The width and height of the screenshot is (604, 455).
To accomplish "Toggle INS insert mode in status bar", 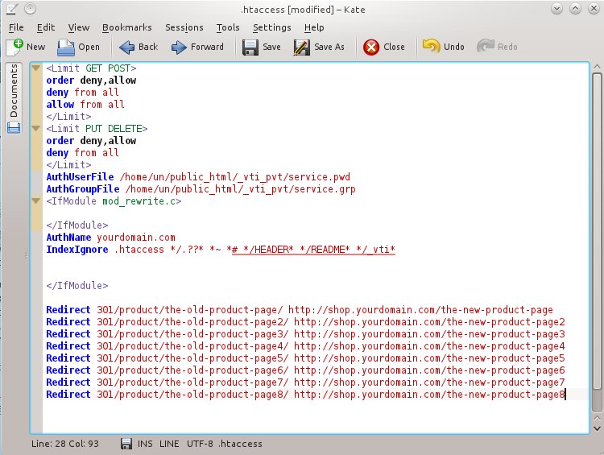I will 145,444.
